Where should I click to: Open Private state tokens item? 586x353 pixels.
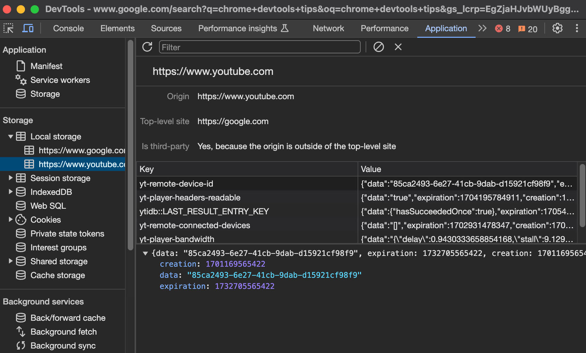point(67,233)
